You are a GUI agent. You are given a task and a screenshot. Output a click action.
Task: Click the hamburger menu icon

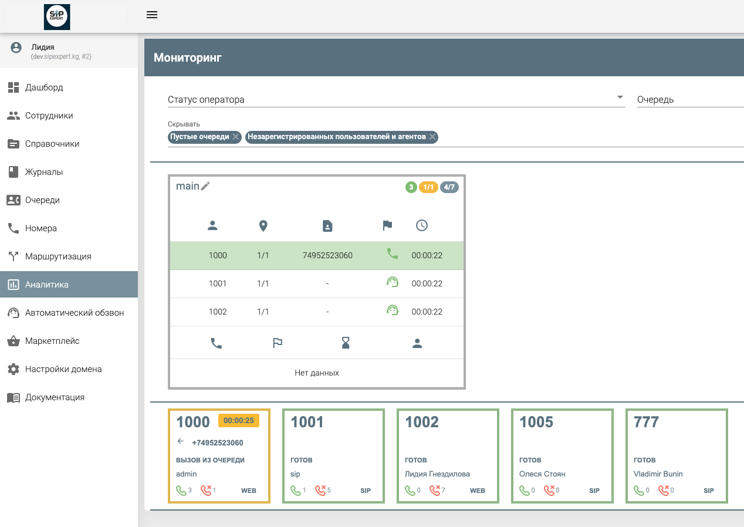(152, 15)
